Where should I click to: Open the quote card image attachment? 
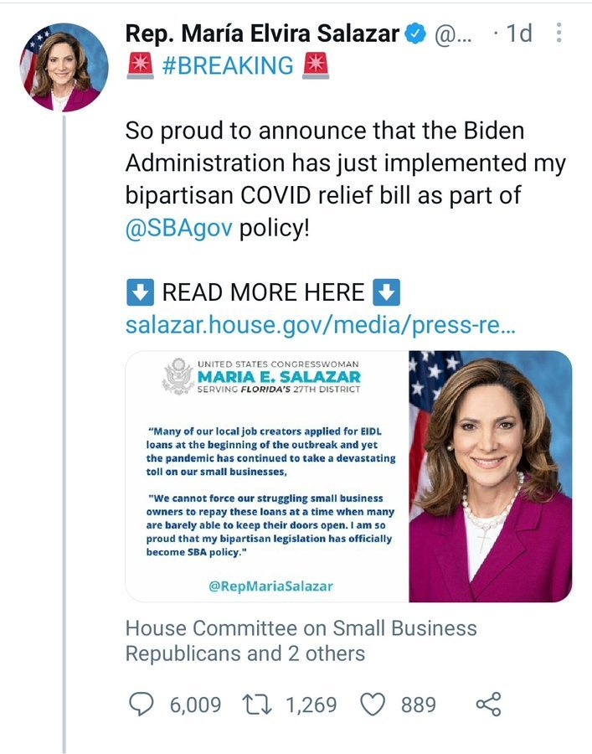pos(266,476)
